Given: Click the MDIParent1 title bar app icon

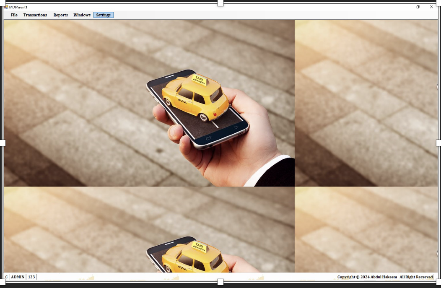Looking at the screenshot, I should coord(6,7).
